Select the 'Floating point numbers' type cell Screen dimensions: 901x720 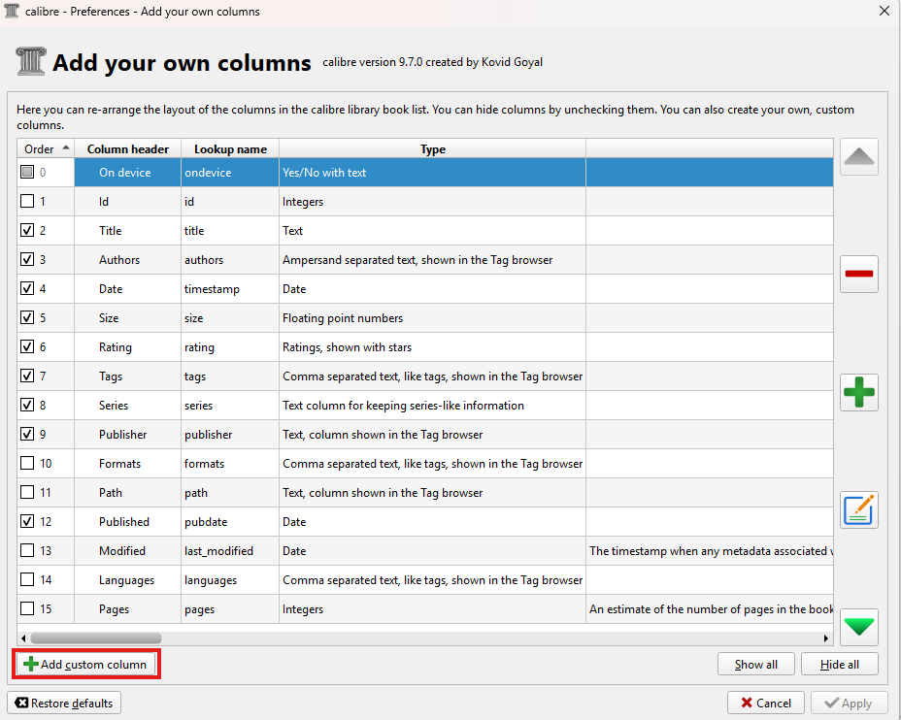pyautogui.click(x=432, y=318)
